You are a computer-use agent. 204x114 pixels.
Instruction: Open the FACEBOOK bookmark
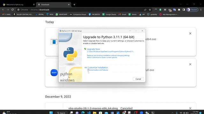94,14
